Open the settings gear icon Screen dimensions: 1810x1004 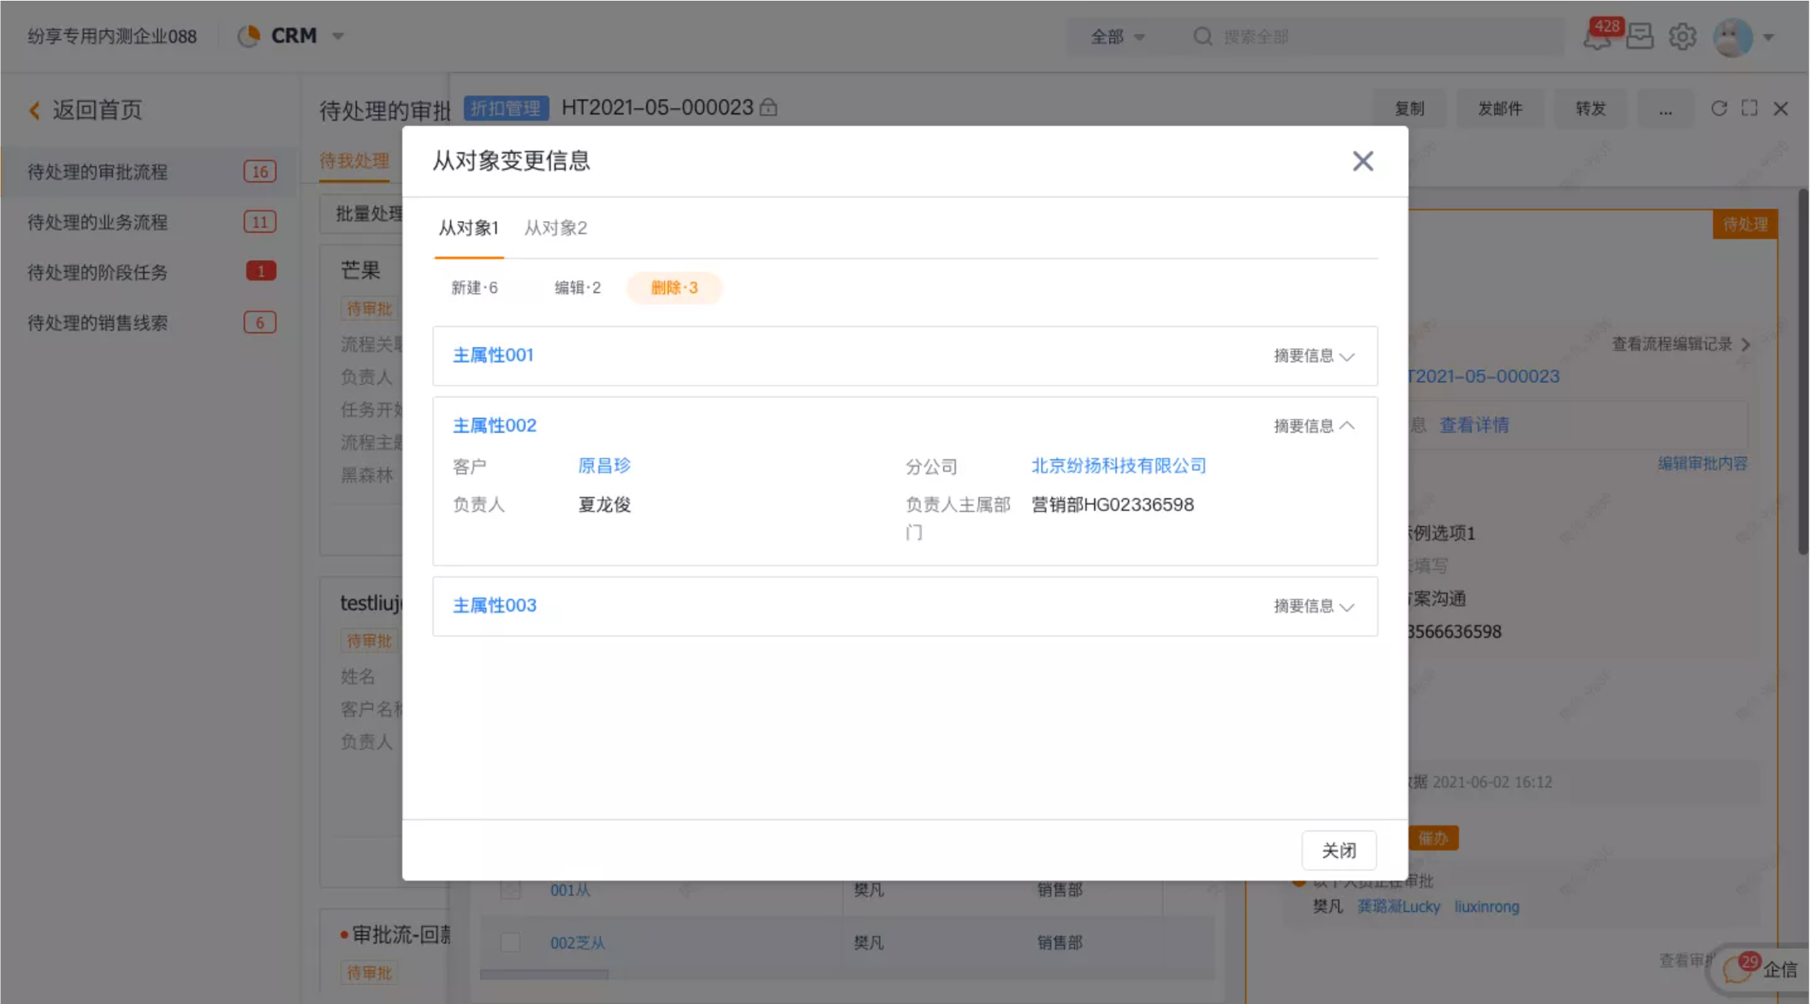point(1682,36)
